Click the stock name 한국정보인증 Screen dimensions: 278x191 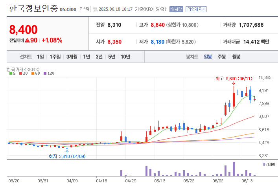pos(33,8)
